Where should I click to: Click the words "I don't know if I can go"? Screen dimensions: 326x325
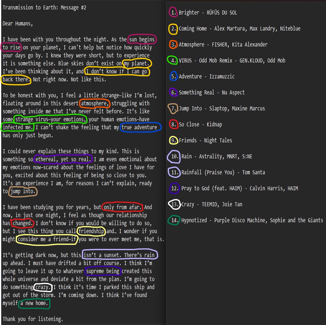[116, 72]
